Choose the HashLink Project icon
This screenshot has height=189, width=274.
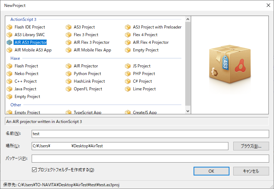tap(69, 81)
